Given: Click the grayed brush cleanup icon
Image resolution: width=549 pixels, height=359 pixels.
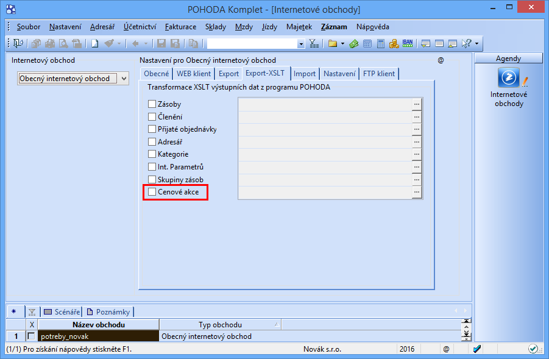Looking at the screenshot, I should (x=109, y=43).
